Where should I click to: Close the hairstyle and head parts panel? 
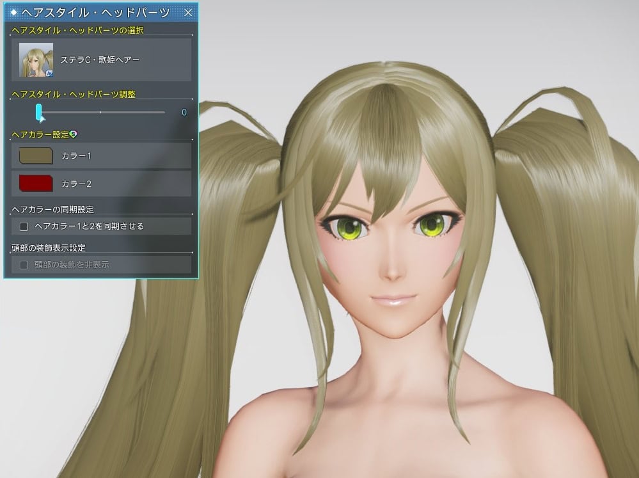click(189, 12)
